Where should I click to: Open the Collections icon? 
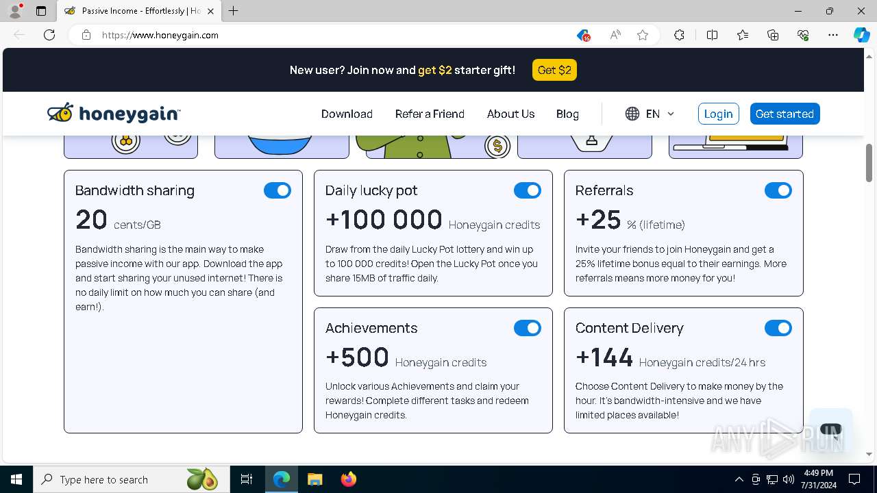coord(773,35)
